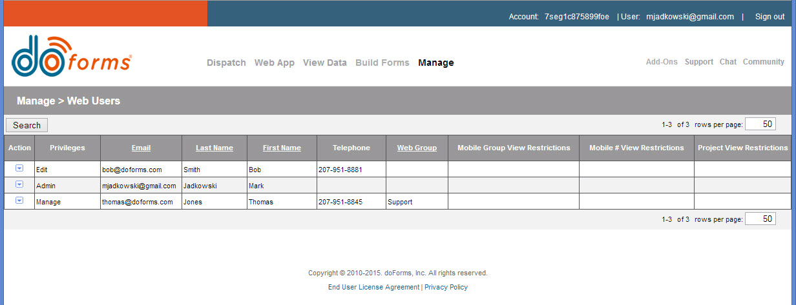Open Build Forms section
Image resolution: width=796 pixels, height=305 pixels.
(382, 63)
